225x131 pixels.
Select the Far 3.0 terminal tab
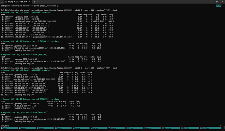17,2
